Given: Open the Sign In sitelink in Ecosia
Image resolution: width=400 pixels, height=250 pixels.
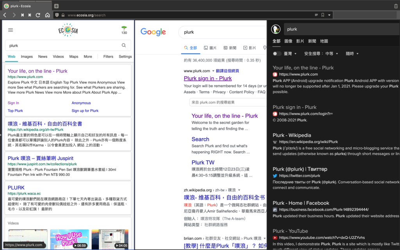Looking at the screenshot, I should pyautogui.click(x=13, y=103).
